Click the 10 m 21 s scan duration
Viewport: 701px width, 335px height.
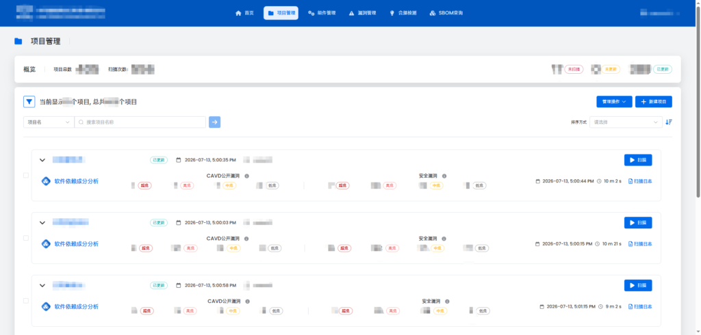coord(611,244)
